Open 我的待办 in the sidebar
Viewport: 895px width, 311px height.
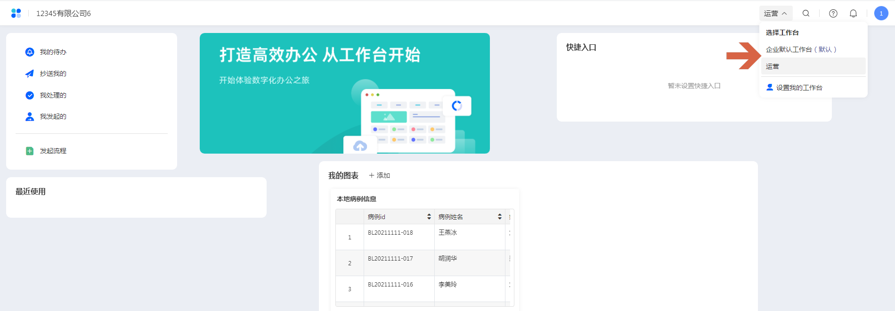click(x=53, y=52)
